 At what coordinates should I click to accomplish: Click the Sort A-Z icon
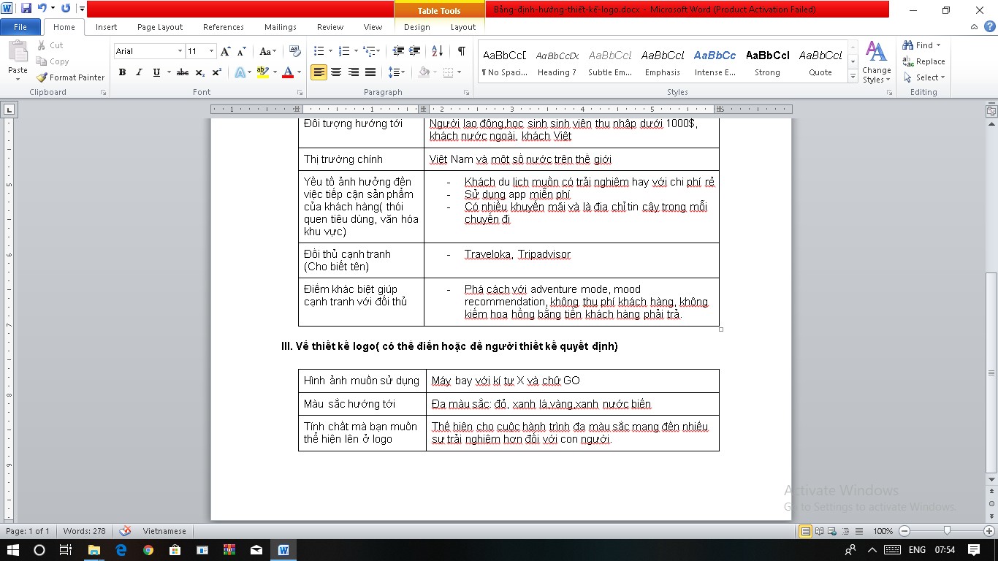pos(437,51)
